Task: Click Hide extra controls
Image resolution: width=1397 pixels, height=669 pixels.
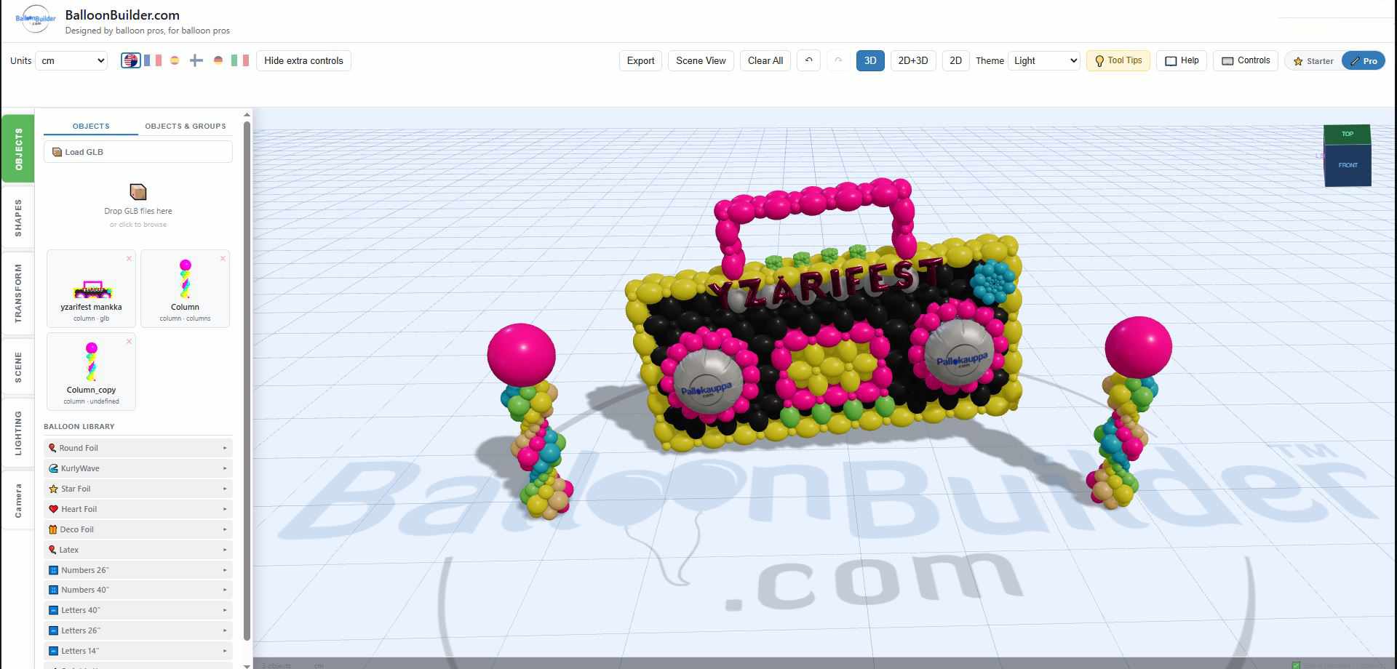Action: click(303, 60)
